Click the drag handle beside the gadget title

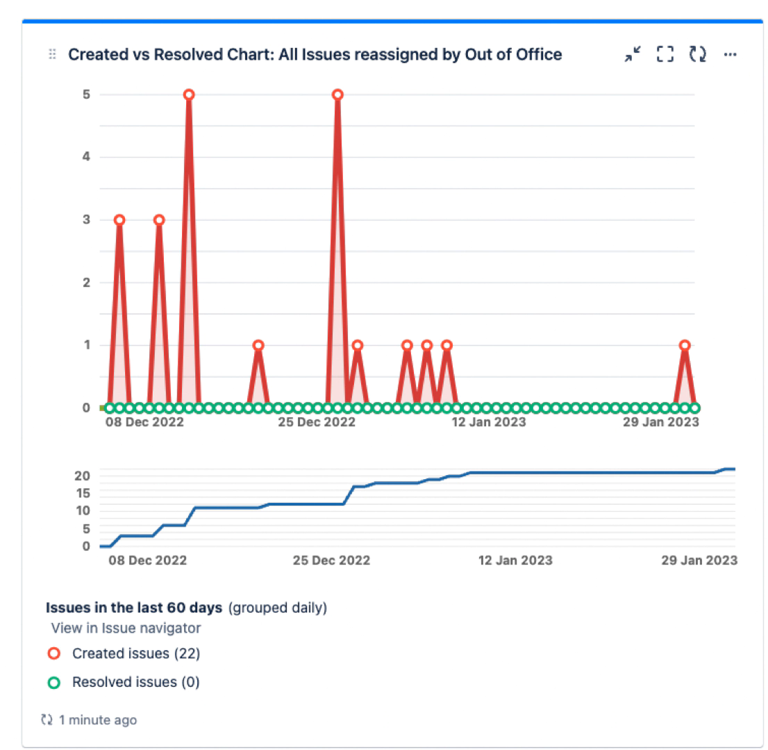point(52,54)
